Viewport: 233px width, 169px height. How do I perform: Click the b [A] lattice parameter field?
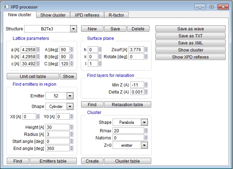pos(28,56)
